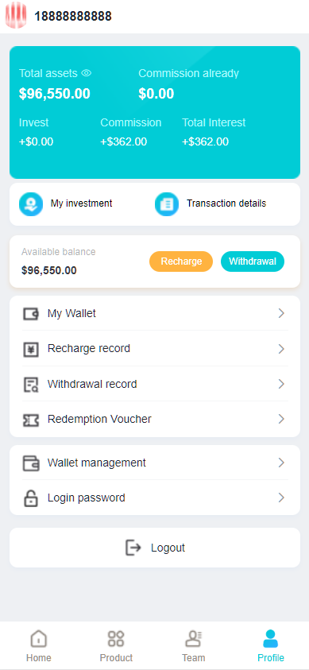The image size is (309, 670).
Task: Expand Withdrawal record chevron arrow
Action: pos(281,384)
